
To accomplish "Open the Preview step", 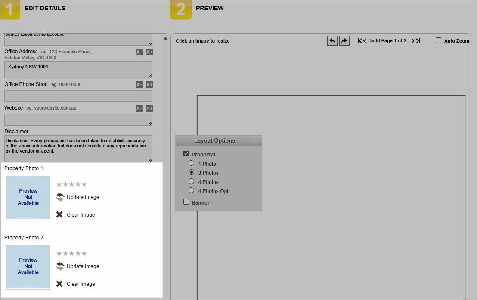I will click(210, 9).
